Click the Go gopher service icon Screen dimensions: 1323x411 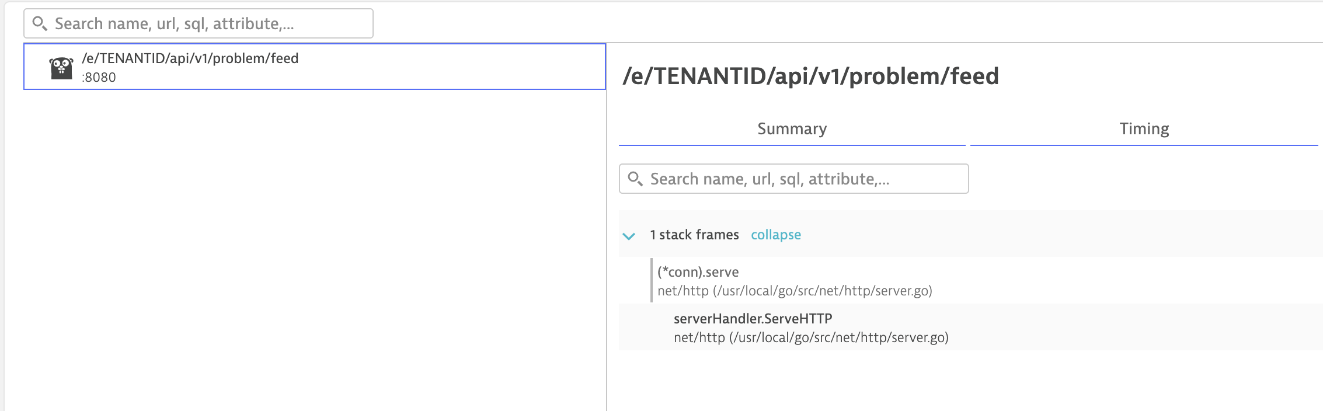(61, 68)
